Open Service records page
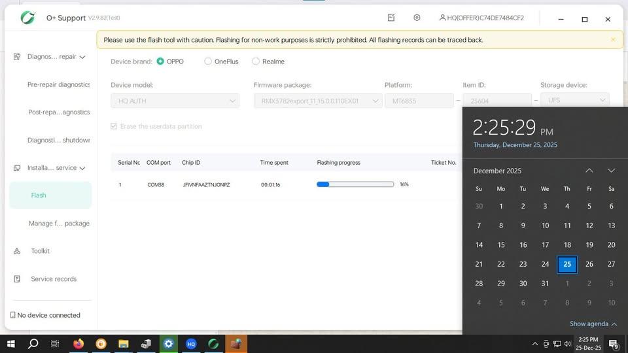Viewport: 628px width, 353px height. [54, 279]
